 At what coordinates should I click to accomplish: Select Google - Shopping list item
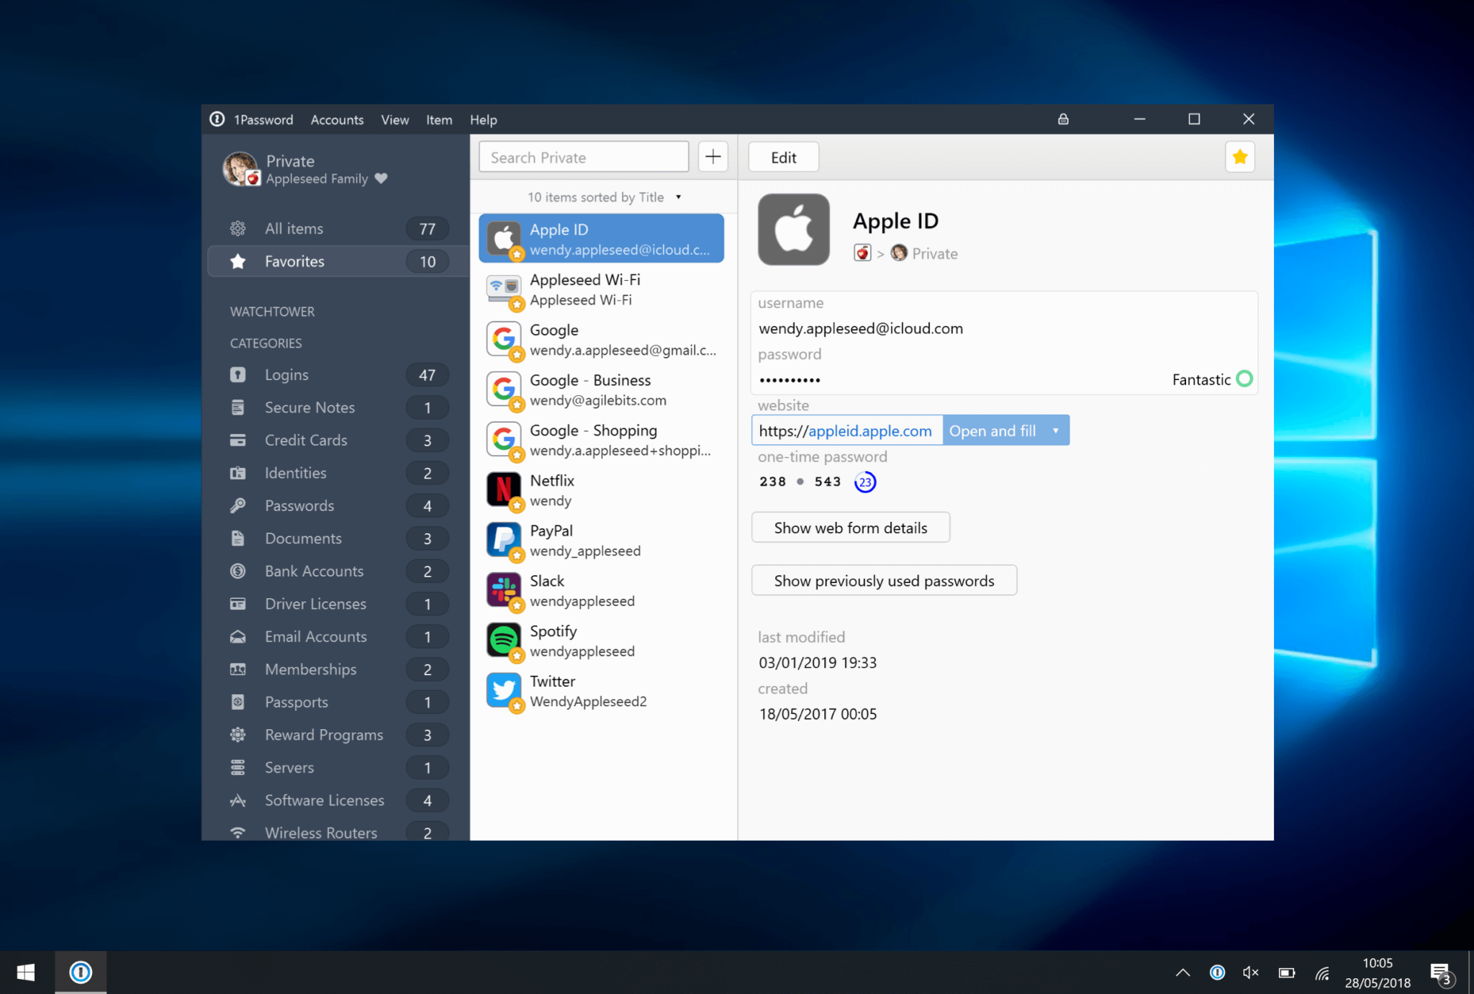[x=602, y=440]
